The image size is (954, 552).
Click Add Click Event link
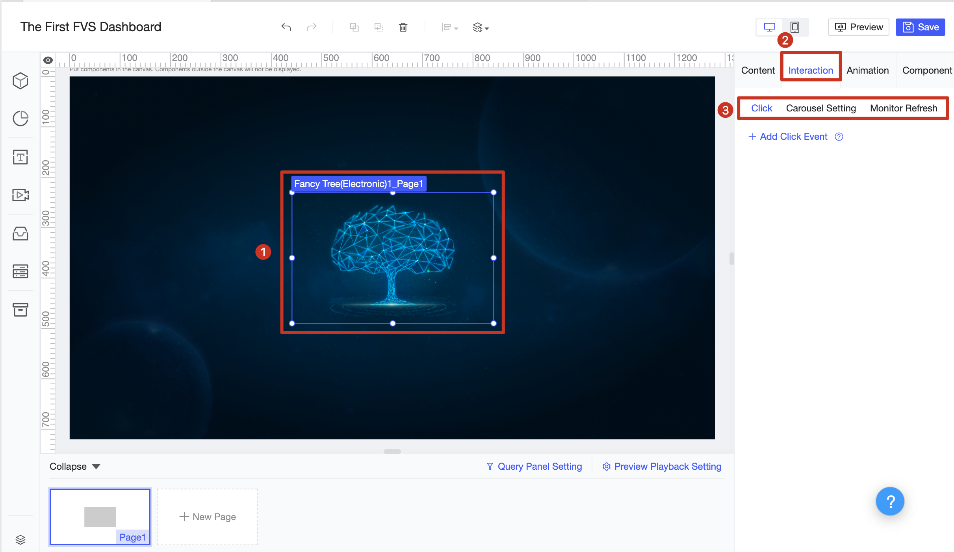793,137
